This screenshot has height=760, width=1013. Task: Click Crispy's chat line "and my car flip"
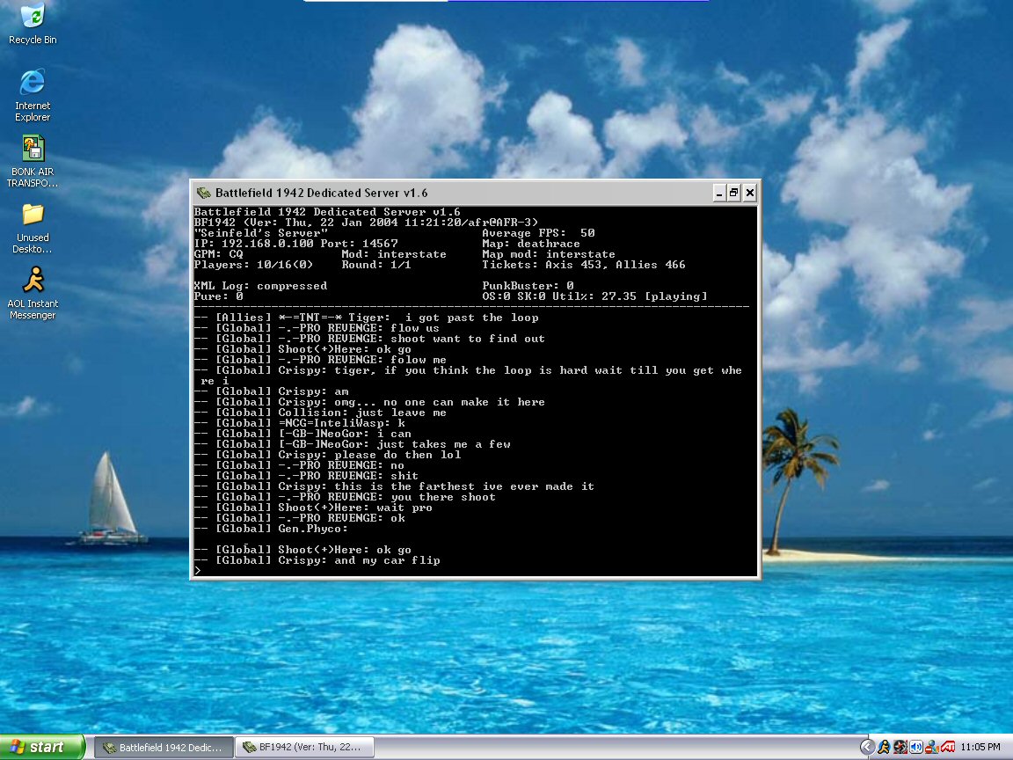(317, 560)
